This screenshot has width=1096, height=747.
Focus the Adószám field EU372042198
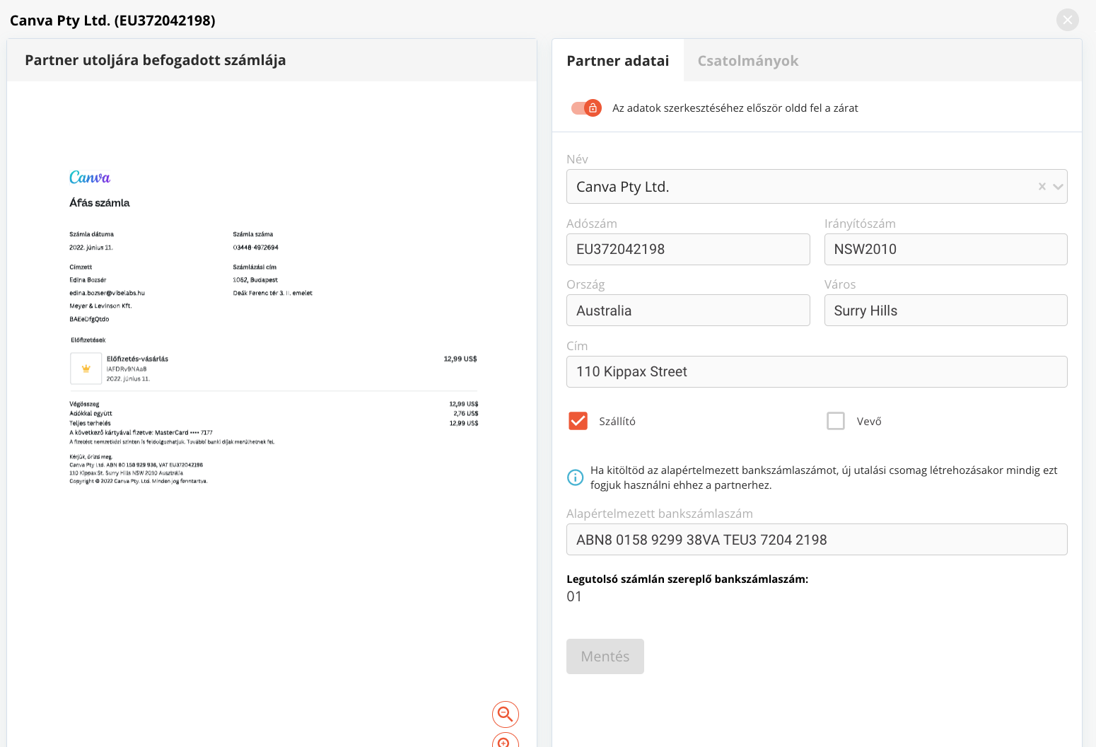pyautogui.click(x=688, y=249)
